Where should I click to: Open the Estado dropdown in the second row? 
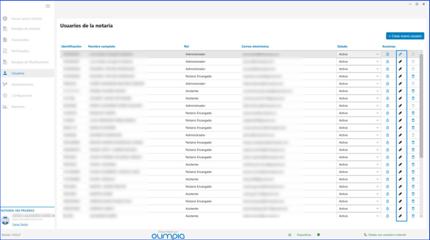(x=358, y=61)
